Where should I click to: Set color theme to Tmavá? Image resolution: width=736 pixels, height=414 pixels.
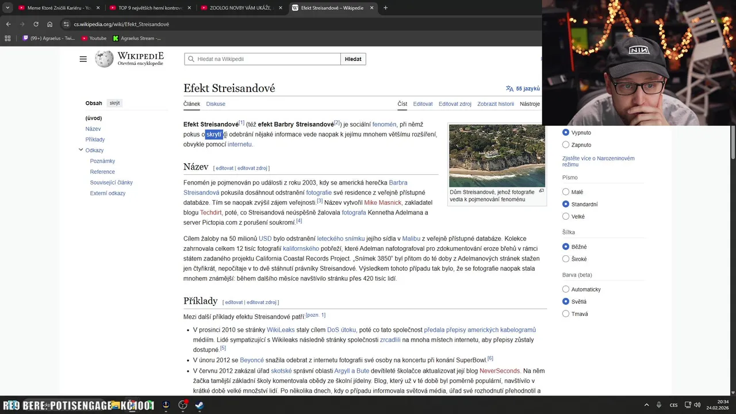[566, 314]
